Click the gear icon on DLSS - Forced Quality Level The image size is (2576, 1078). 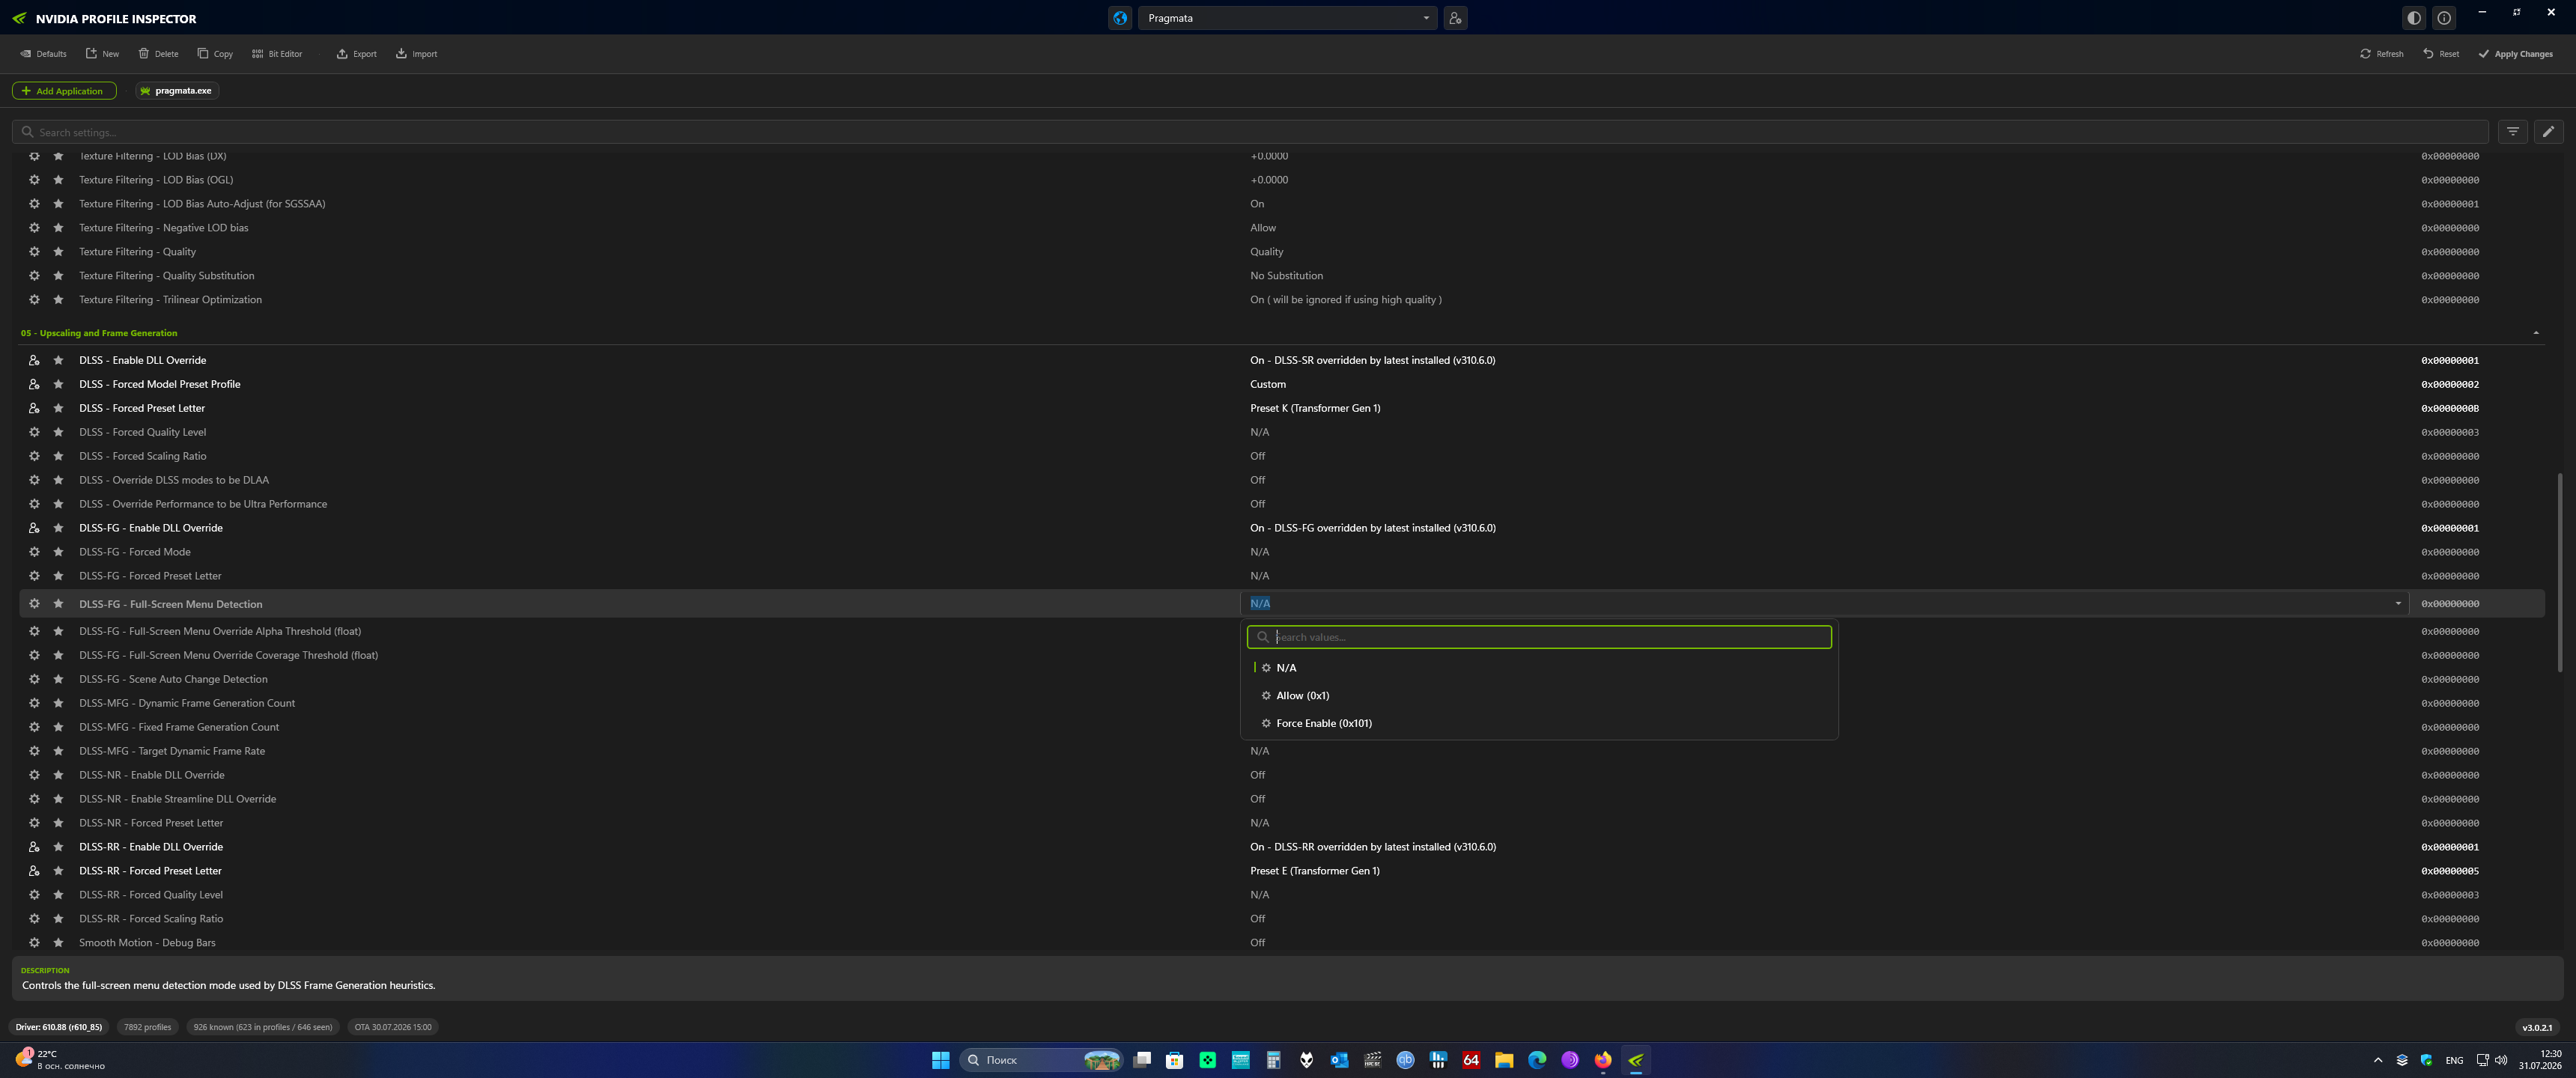34,432
